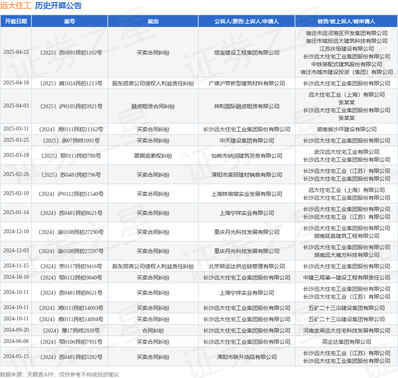The height and width of the screenshot is (378, 398).
Task: Click defendant 河南金鼎远大住宅科技发展有限公司
Action: [346, 331]
